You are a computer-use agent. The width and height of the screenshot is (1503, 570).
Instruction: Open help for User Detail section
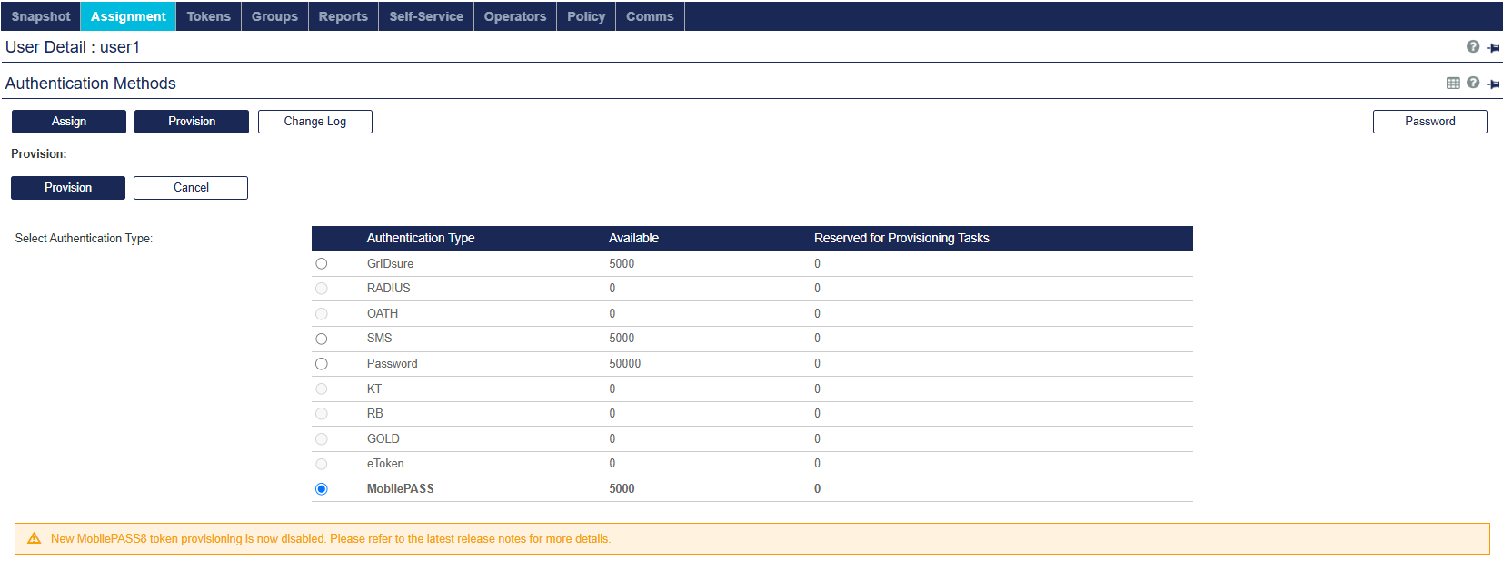(x=1473, y=46)
